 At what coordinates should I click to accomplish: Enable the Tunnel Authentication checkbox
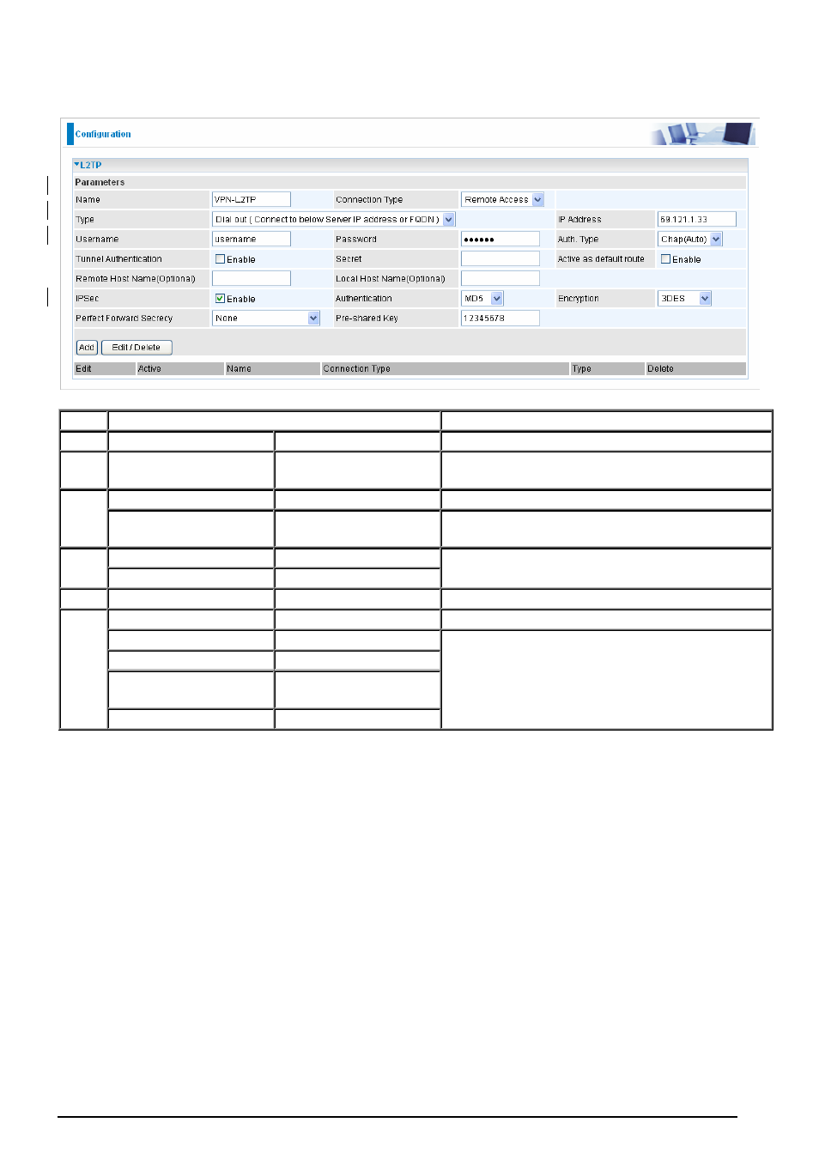pos(220,258)
